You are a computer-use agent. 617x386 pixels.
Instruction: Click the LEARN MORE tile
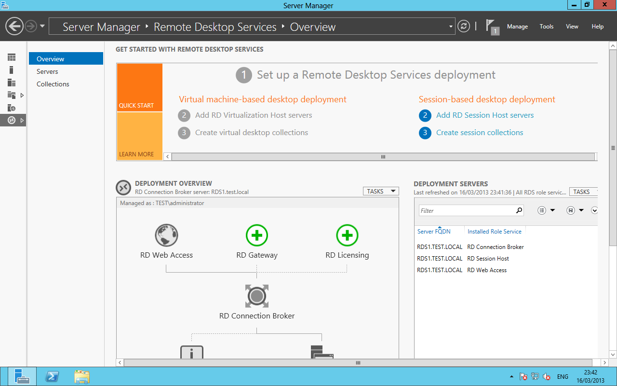[x=140, y=137]
